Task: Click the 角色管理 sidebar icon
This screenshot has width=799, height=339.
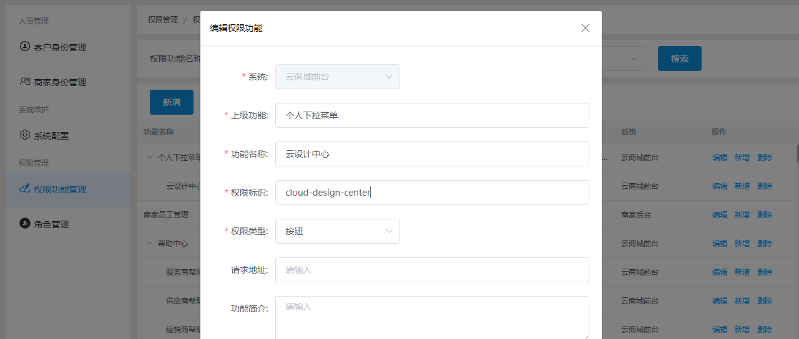Action: (25, 223)
